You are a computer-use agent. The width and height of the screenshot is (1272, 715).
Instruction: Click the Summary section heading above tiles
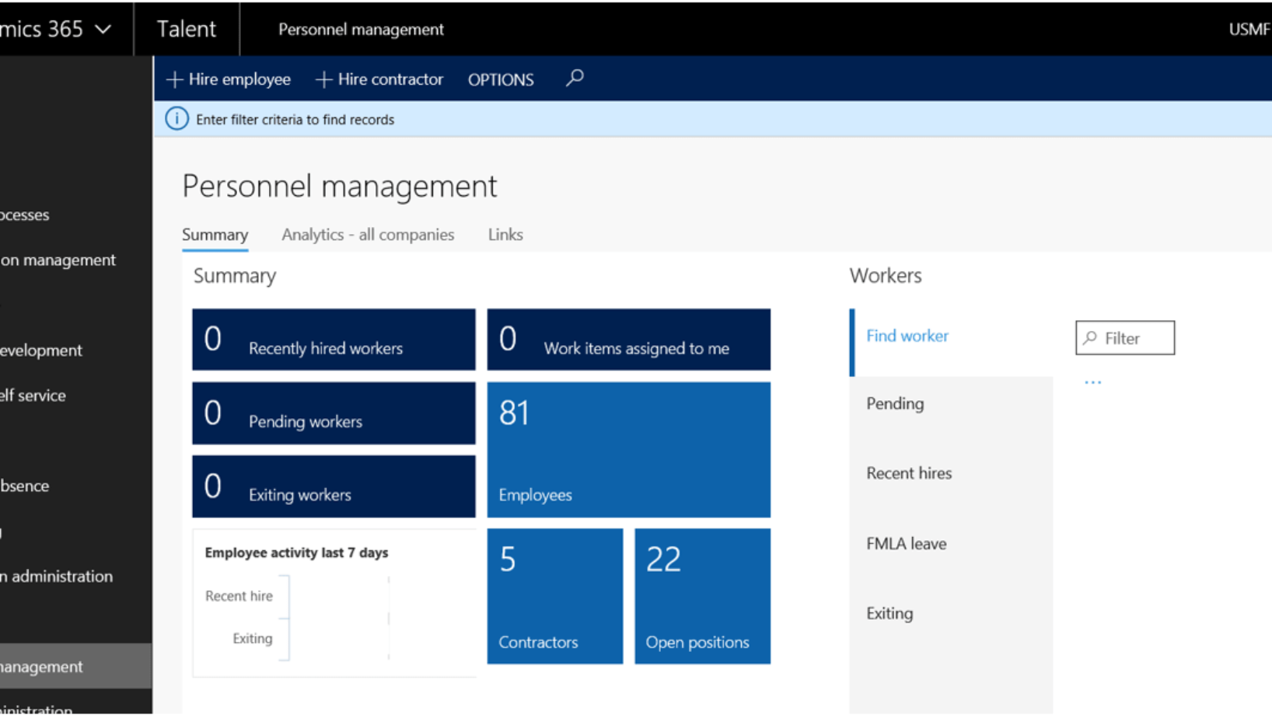pyautogui.click(x=235, y=276)
